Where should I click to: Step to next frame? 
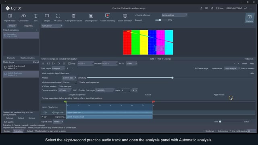coord(59,64)
